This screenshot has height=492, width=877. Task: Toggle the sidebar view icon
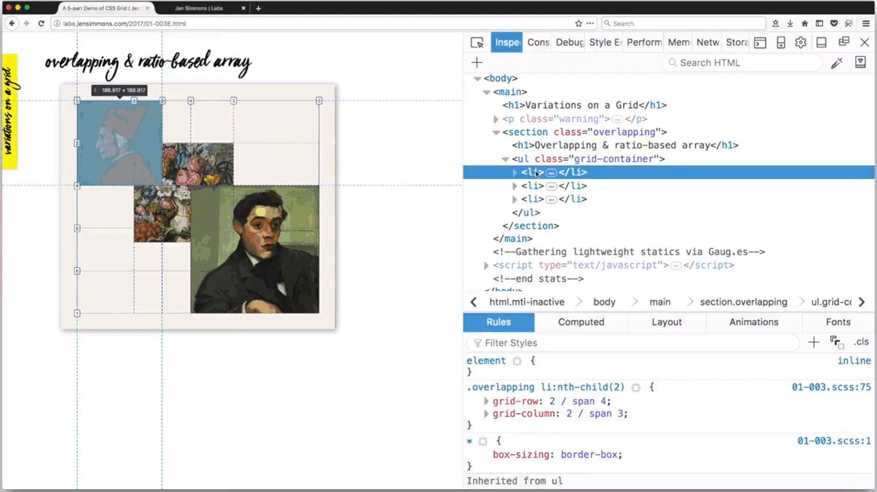point(819,23)
